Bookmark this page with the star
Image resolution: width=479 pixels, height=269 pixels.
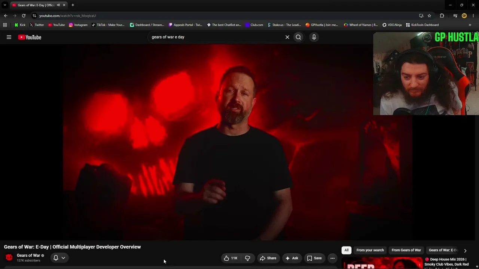pyautogui.click(x=429, y=16)
